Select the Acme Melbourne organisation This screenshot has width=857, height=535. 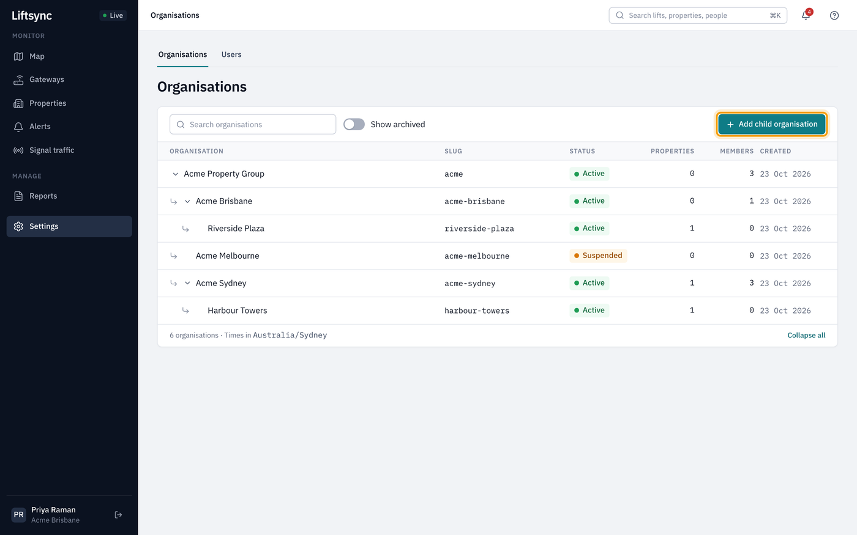click(x=228, y=256)
